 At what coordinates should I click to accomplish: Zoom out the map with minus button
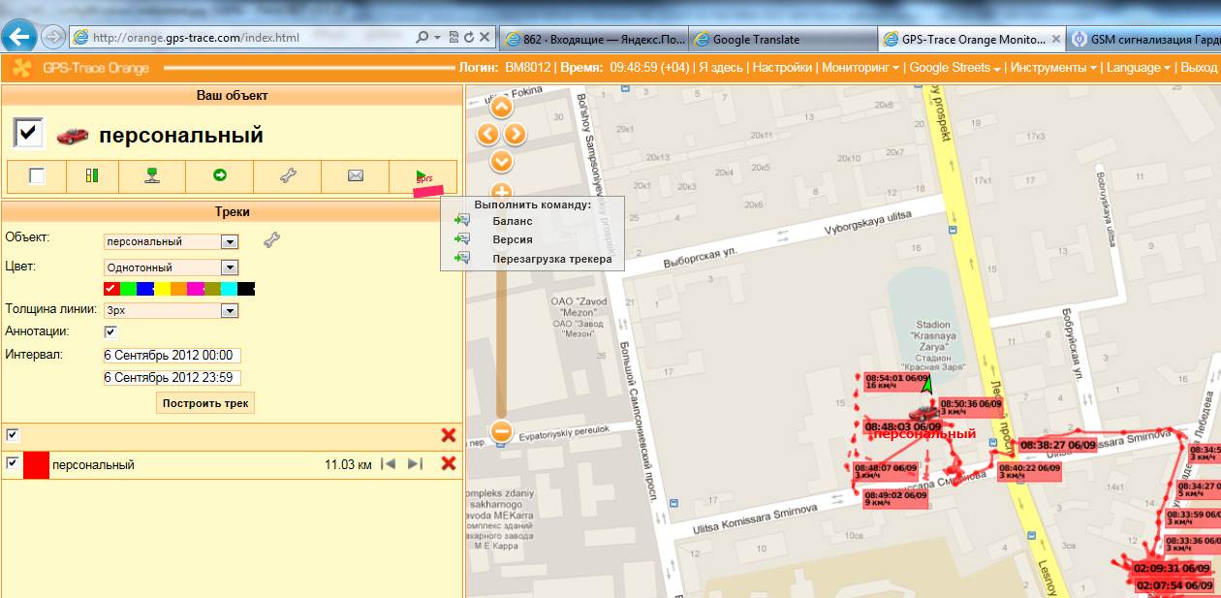pos(501,431)
